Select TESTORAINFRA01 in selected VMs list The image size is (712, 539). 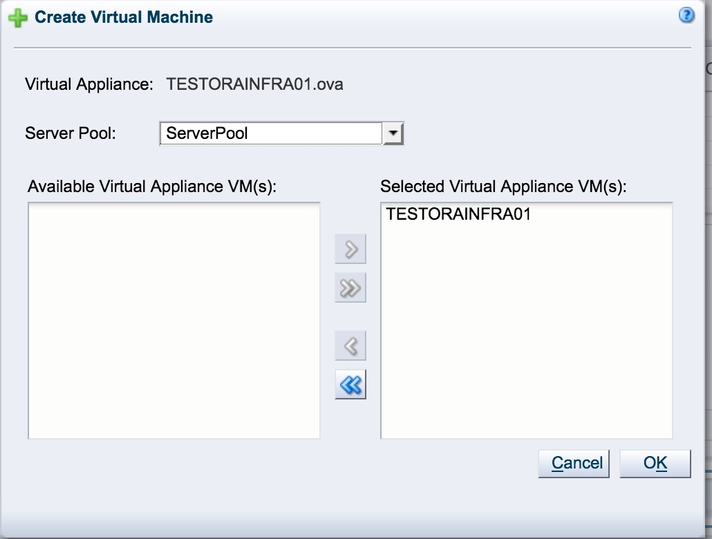(458, 214)
